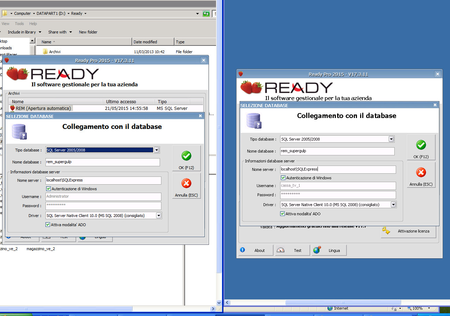Sort by Name column in Explorer
Viewport: 450px width, 316px height.
coord(84,42)
